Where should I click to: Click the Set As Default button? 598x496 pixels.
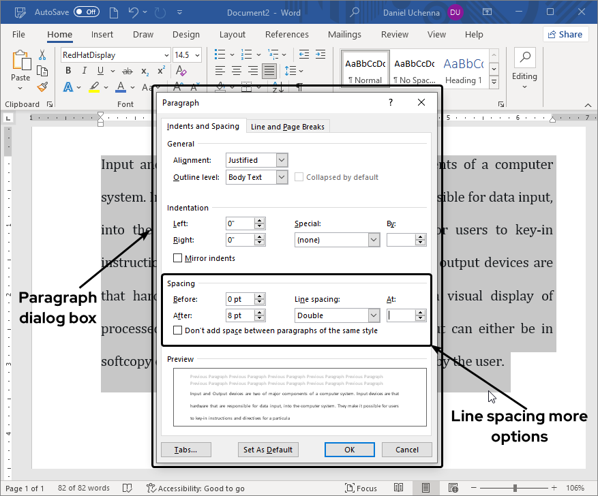(x=268, y=450)
